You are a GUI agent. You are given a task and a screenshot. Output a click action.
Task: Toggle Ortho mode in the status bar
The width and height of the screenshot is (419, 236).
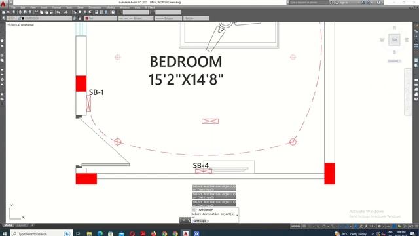coord(319,226)
